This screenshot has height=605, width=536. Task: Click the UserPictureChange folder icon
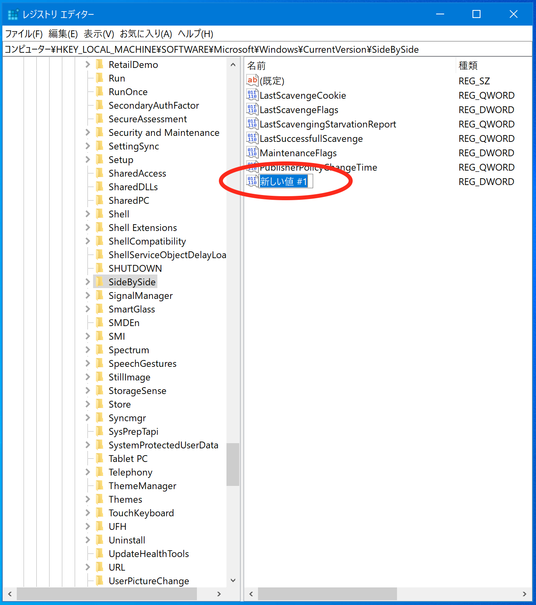pos(100,581)
